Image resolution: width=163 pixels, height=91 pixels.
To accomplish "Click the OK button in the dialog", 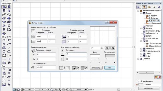I will point(110,68).
